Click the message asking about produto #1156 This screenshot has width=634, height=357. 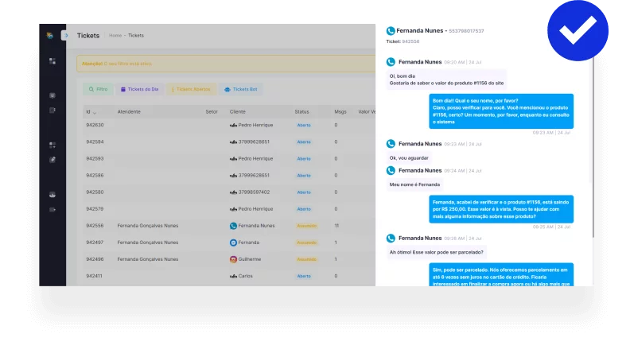[x=446, y=80]
